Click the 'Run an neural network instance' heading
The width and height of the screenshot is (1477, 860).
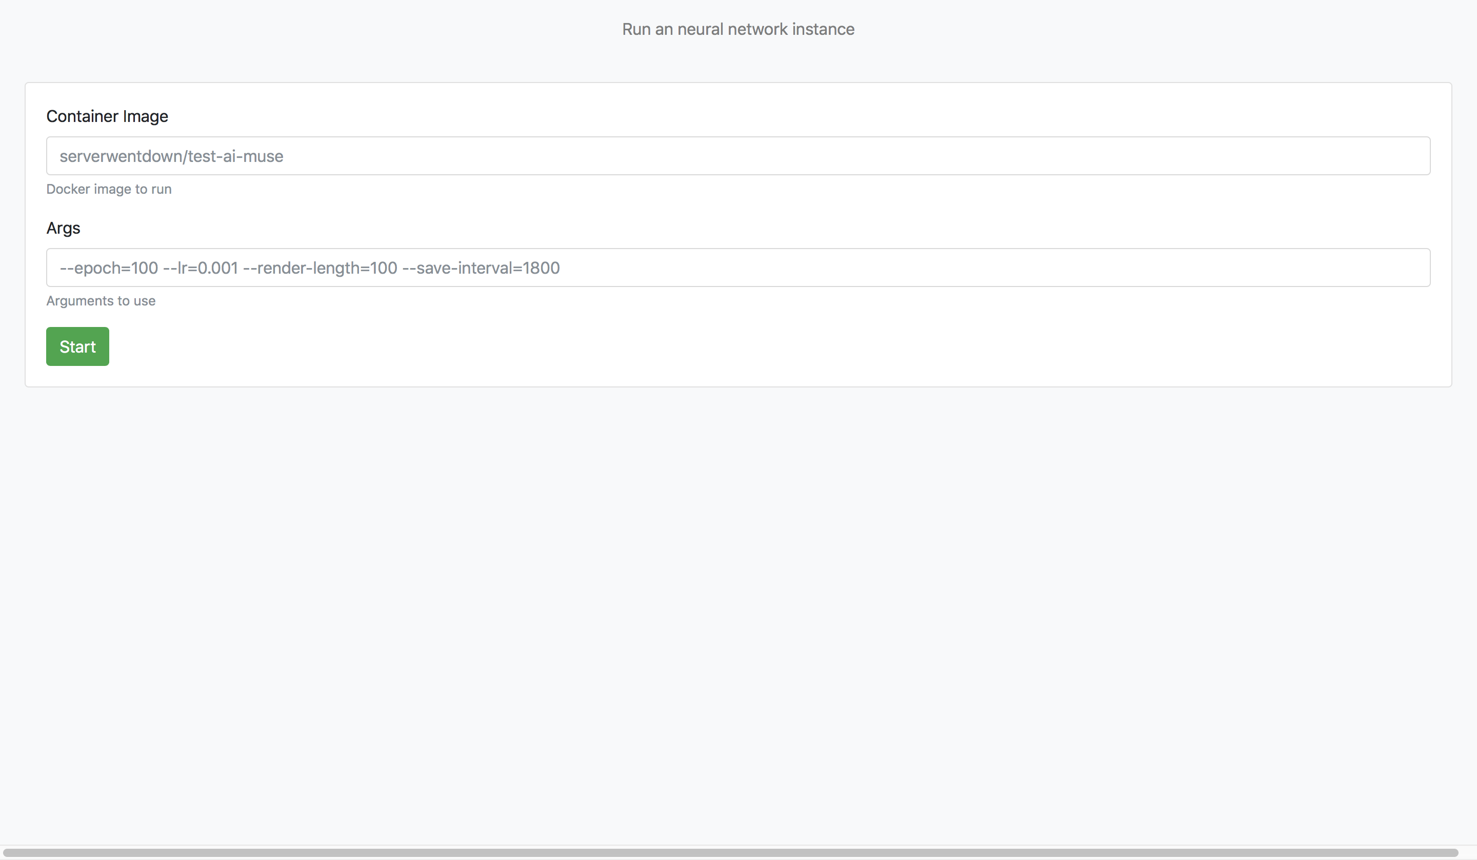pyautogui.click(x=738, y=29)
